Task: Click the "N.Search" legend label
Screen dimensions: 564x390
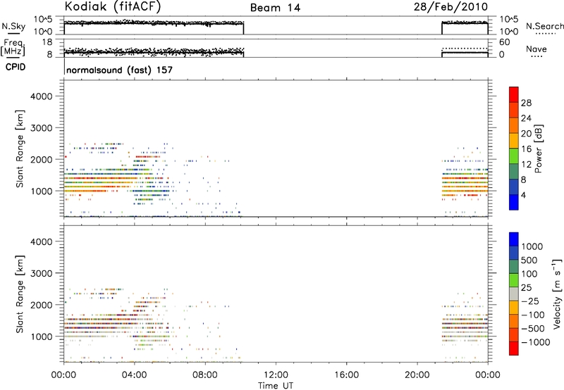Action: (x=544, y=26)
